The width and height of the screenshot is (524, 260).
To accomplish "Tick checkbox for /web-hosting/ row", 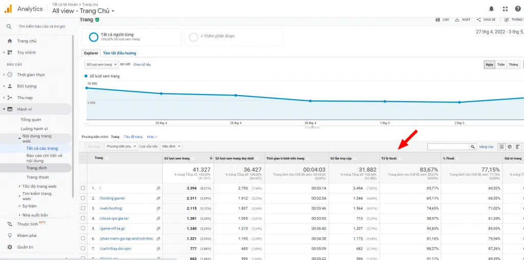I will pyautogui.click(x=83, y=208).
